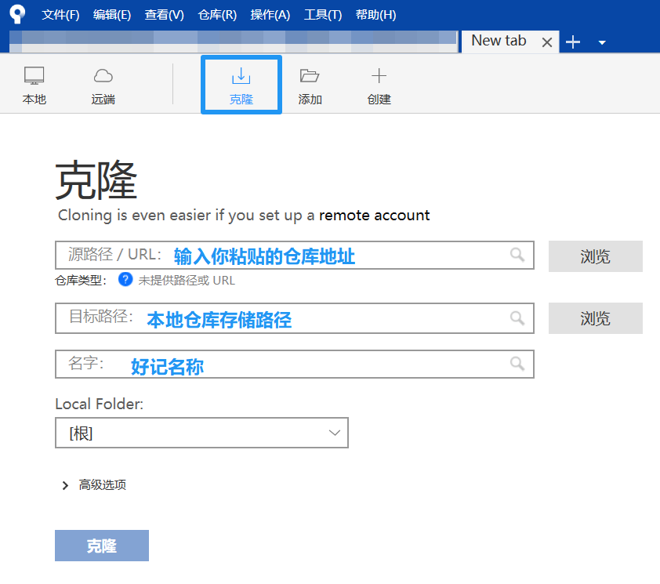This screenshot has height=584, width=660.
Task: Open the 编辑(E) menu
Action: pos(112,15)
